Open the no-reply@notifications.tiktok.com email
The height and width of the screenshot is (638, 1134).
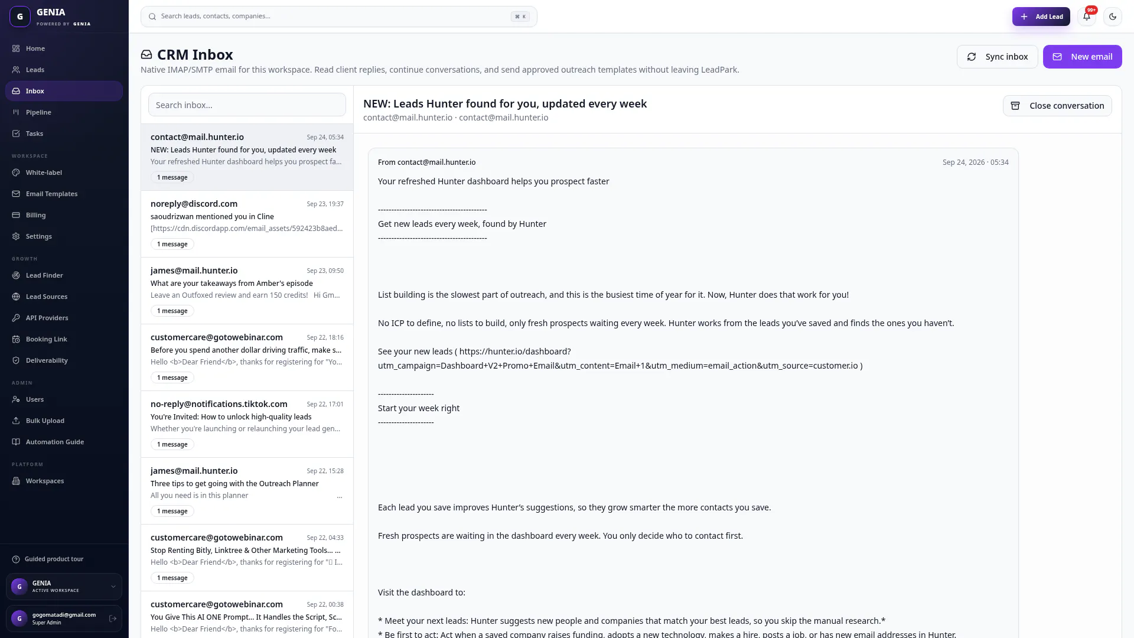tap(247, 424)
